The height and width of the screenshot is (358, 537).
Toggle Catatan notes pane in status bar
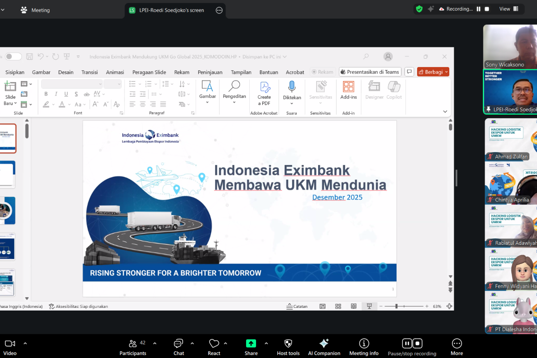(298, 307)
